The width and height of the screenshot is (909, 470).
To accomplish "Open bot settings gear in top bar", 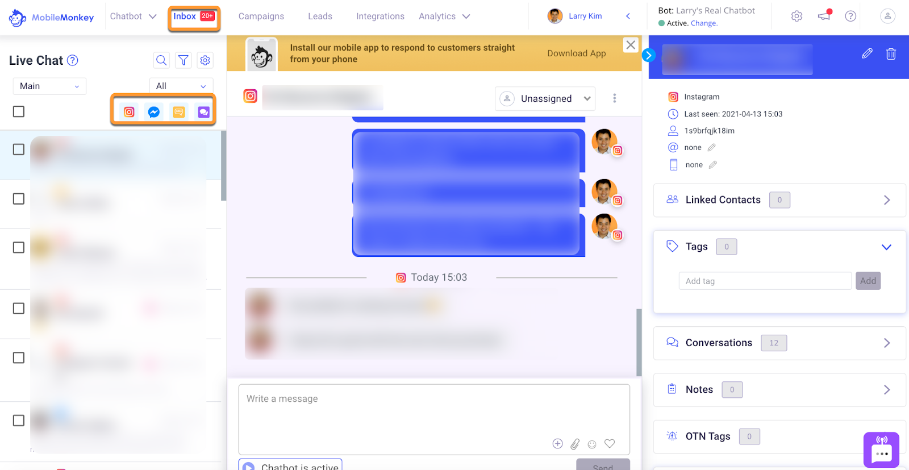I will tap(797, 16).
